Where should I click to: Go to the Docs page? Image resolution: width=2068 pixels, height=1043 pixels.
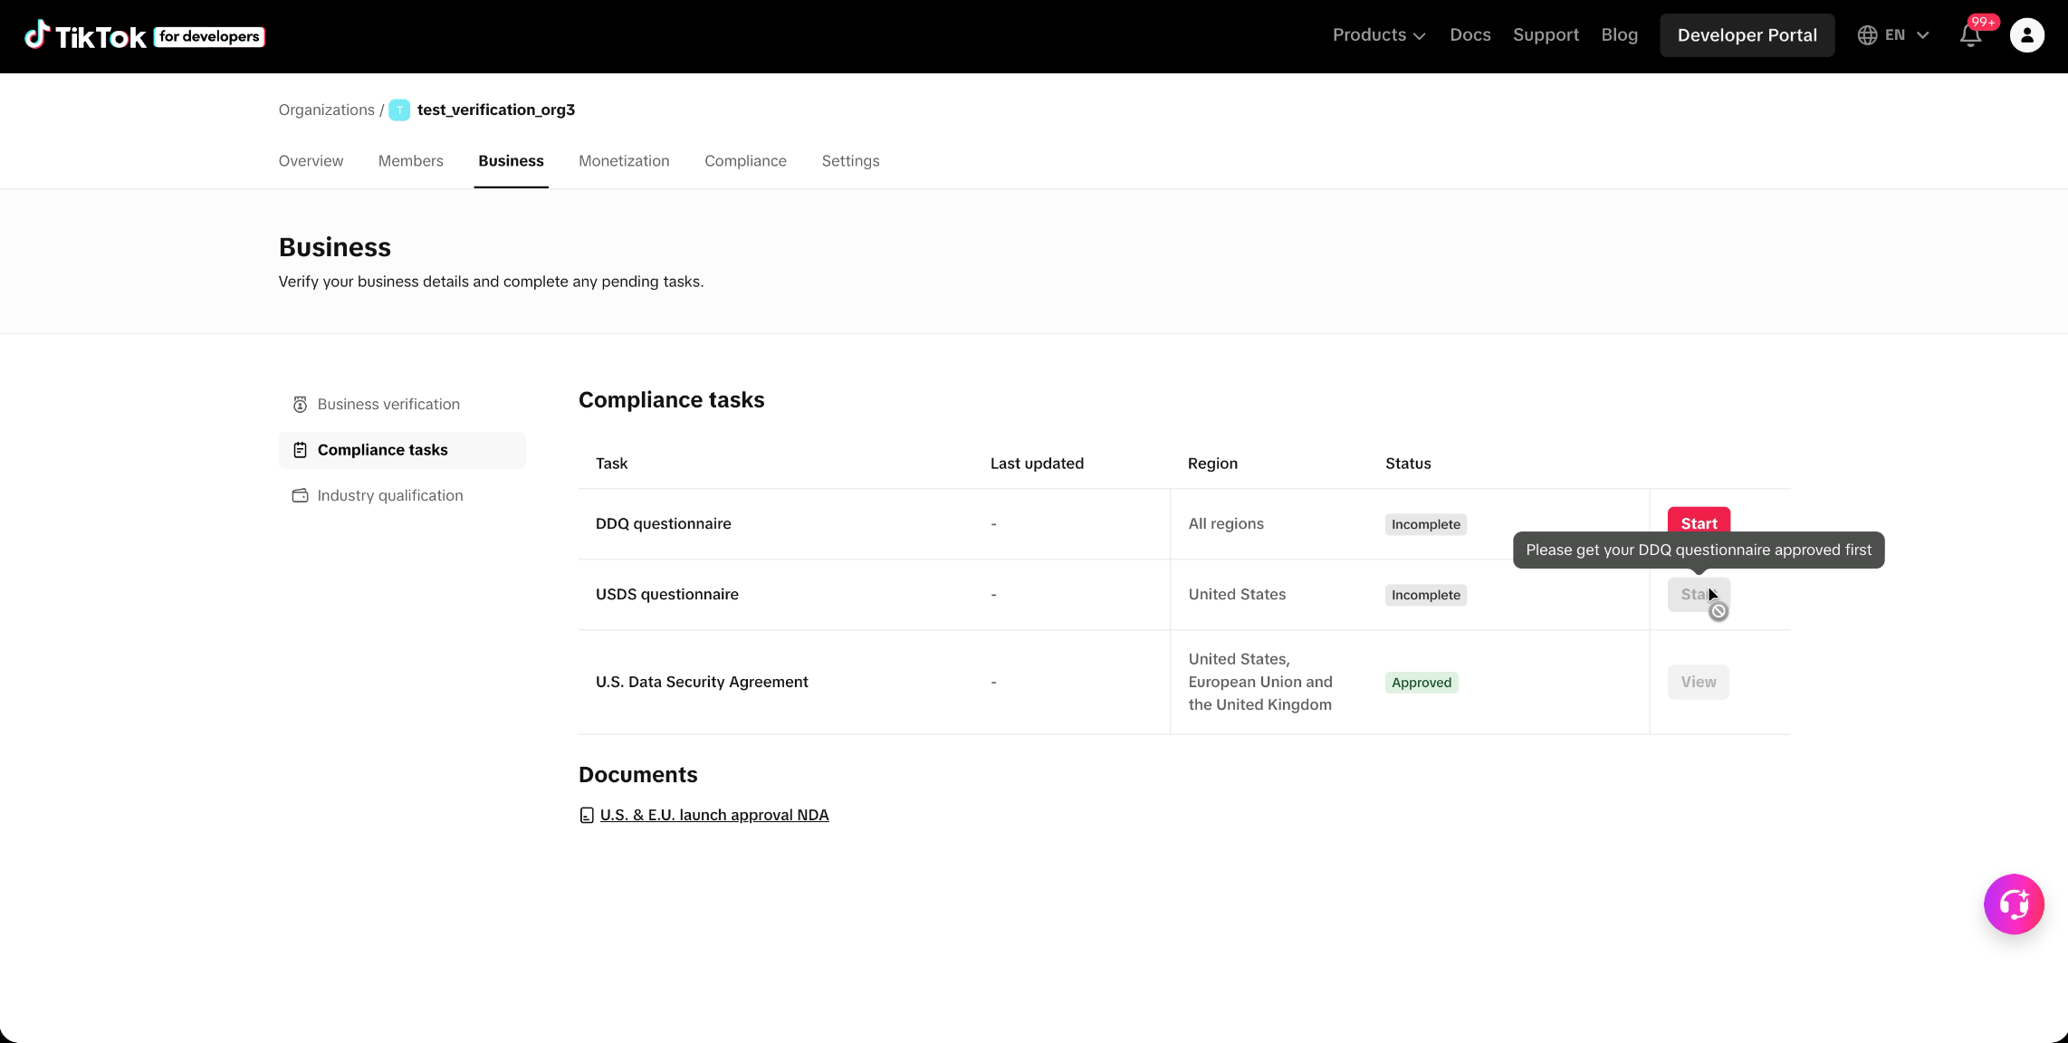pos(1470,35)
